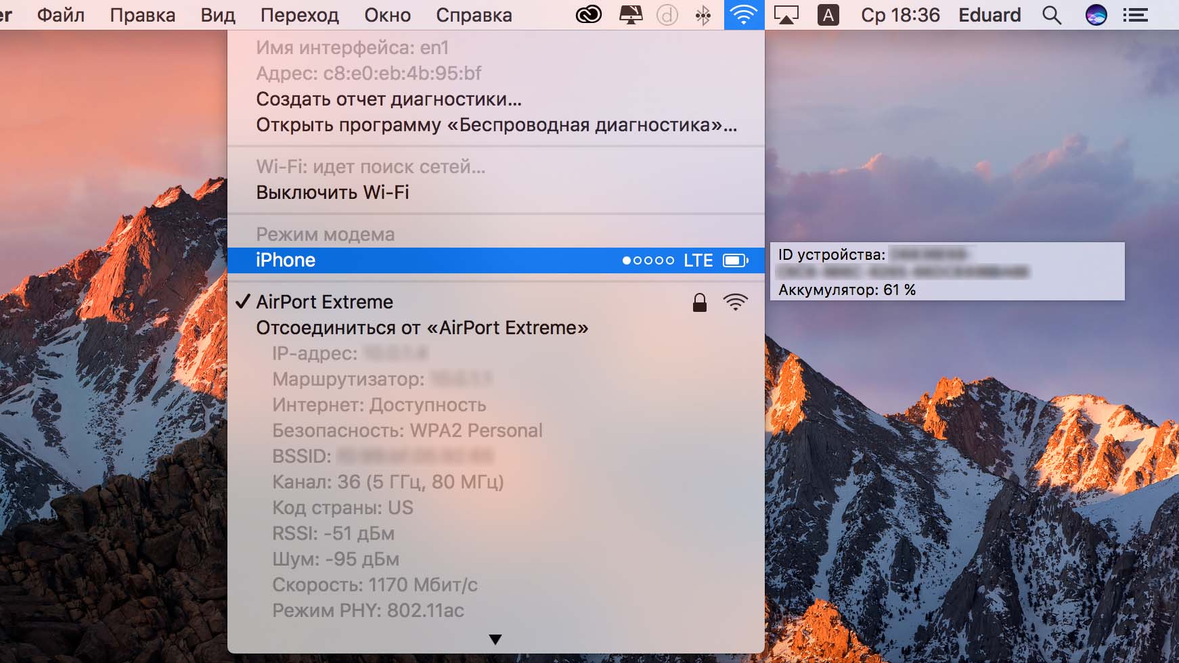Open the Файл menu
This screenshot has width=1179, height=663.
coord(61,15)
